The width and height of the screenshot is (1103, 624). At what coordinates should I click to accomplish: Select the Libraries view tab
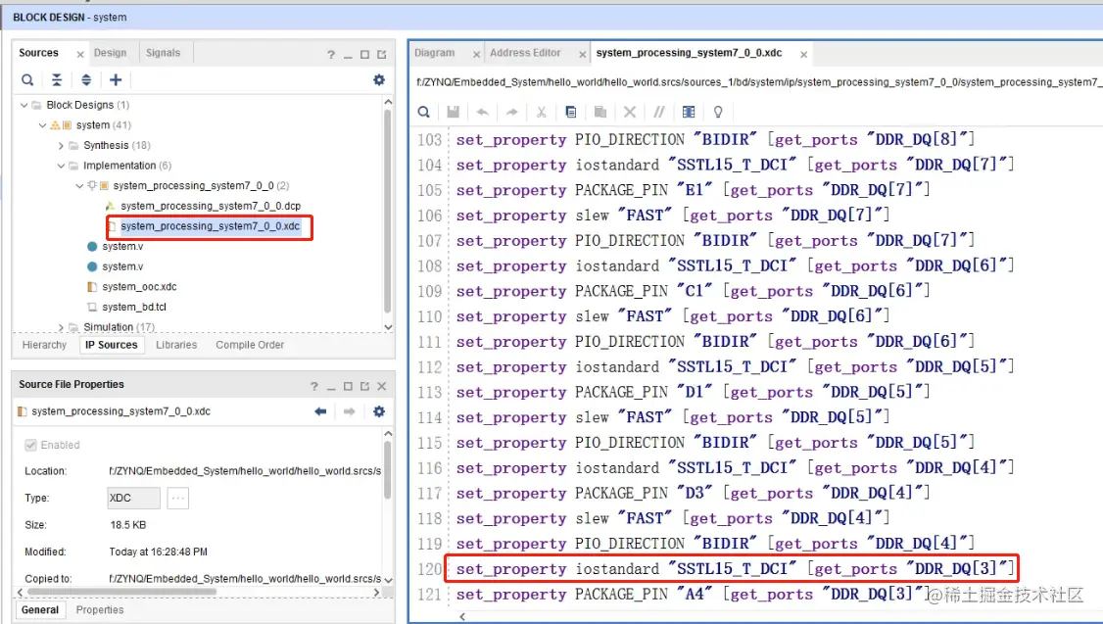(176, 345)
